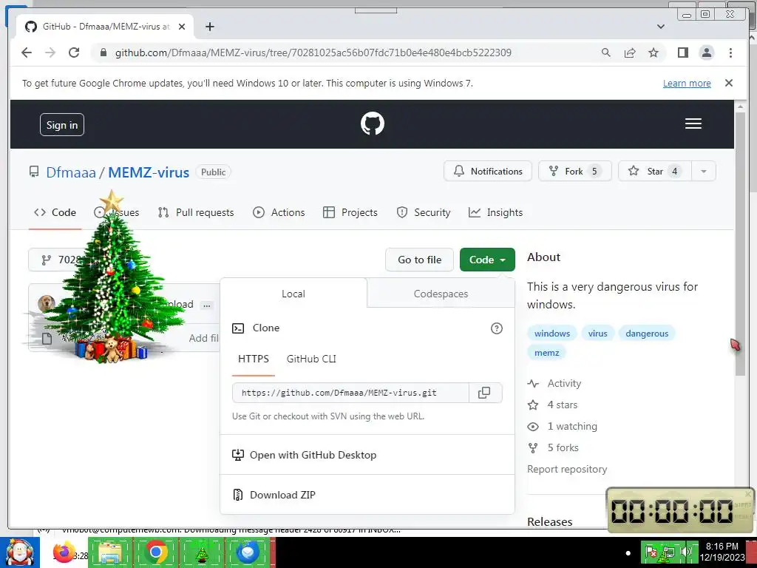Screen dimensions: 757x568
Task: Click the Sign in button
Action: pyautogui.click(x=62, y=125)
